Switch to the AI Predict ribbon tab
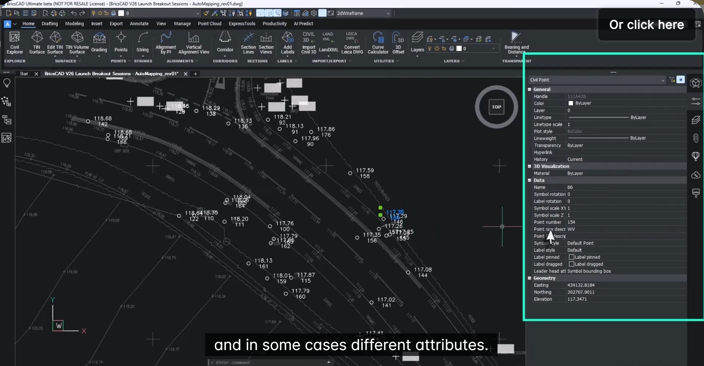Viewport: 704px width, 366px height. 304,24
